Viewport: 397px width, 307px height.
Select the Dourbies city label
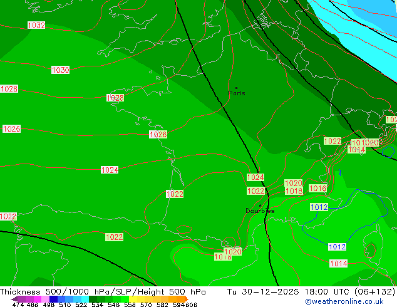tap(260, 211)
